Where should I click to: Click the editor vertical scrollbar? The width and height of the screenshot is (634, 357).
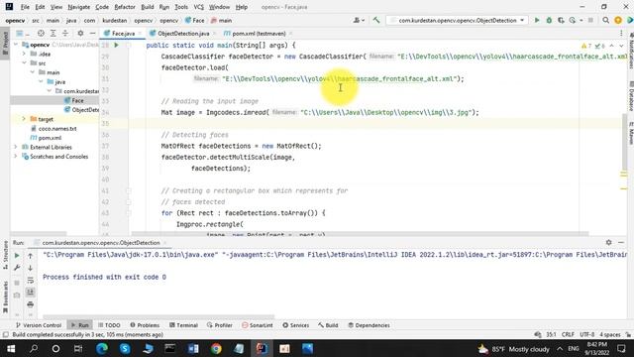click(x=625, y=142)
